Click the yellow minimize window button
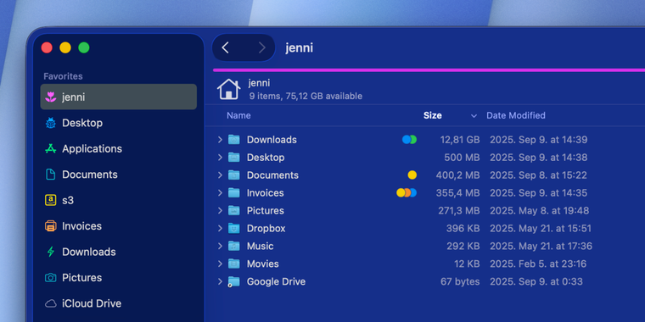The width and height of the screenshot is (645, 322). click(x=65, y=47)
